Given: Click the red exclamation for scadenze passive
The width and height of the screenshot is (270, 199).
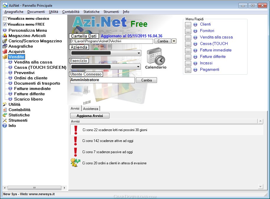Looking at the screenshot, I should [76, 152].
